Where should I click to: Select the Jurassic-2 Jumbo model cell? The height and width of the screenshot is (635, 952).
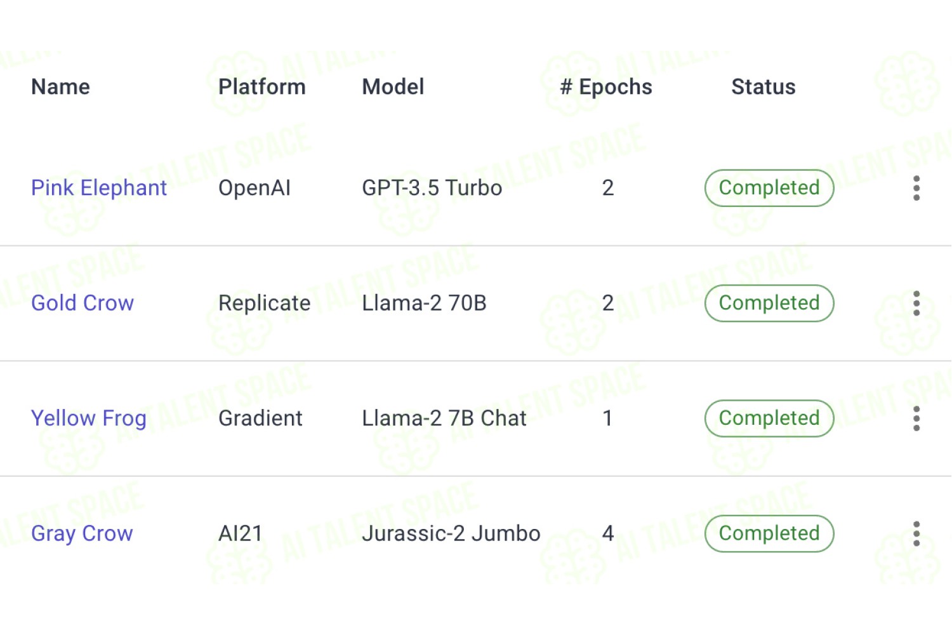451,533
